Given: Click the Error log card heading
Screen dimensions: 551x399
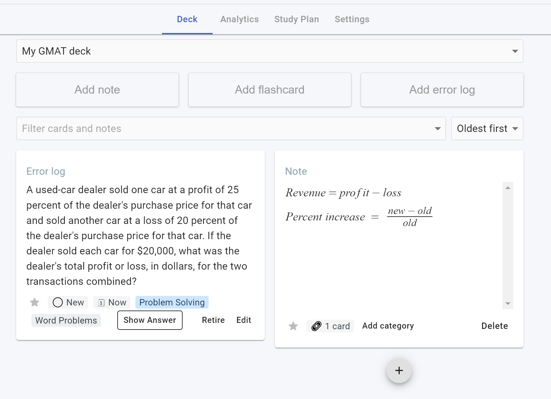Looking at the screenshot, I should 46,171.
